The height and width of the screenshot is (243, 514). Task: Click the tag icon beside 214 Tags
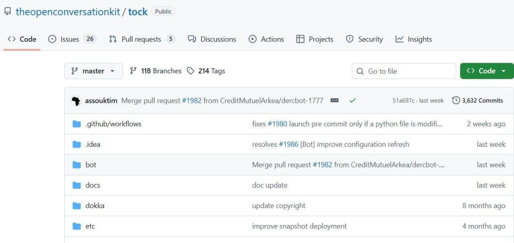coord(191,71)
